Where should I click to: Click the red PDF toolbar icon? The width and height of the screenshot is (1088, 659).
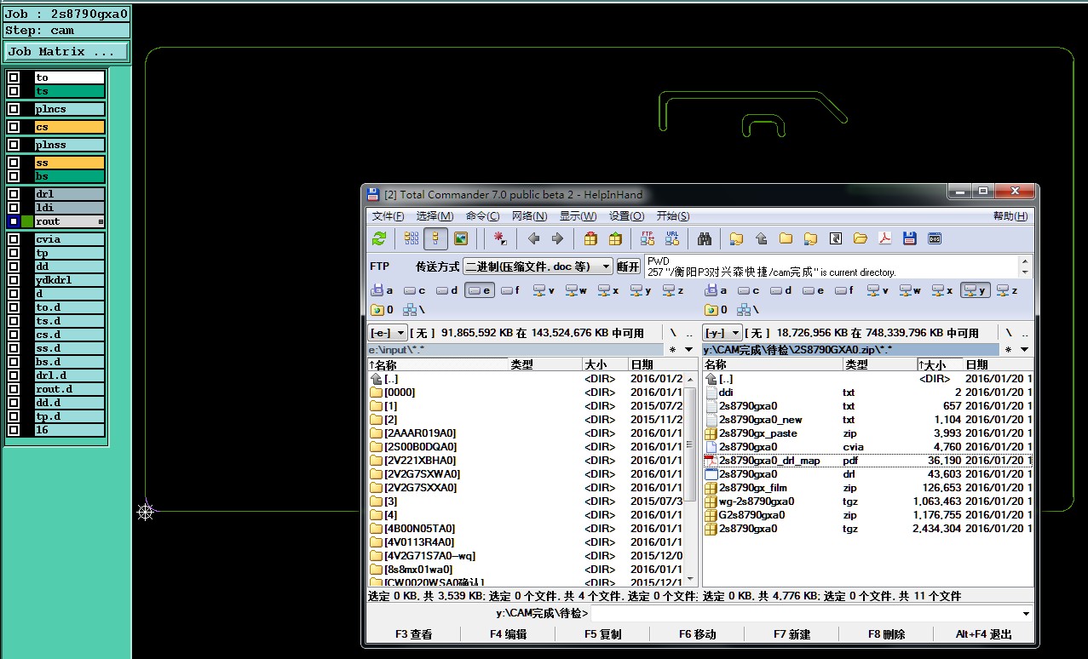pos(885,238)
